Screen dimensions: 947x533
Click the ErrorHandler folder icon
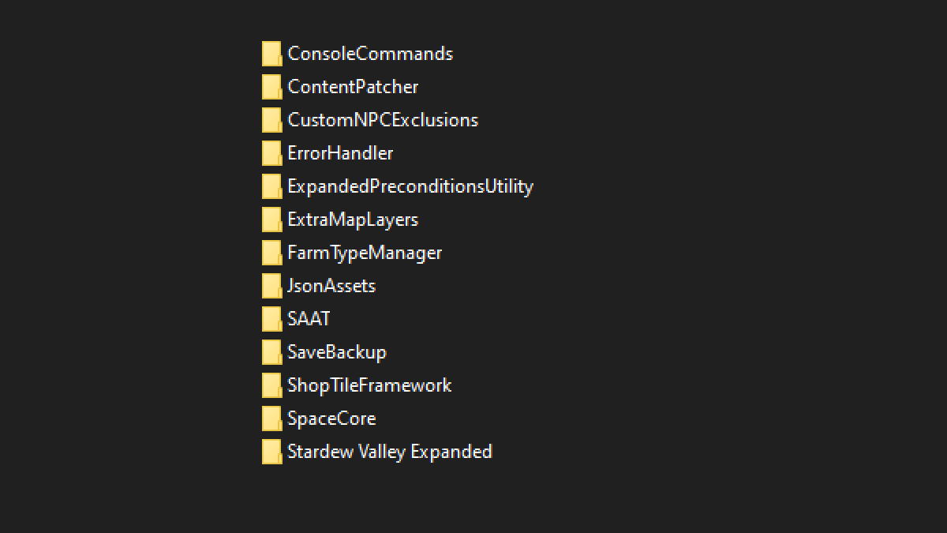(271, 153)
